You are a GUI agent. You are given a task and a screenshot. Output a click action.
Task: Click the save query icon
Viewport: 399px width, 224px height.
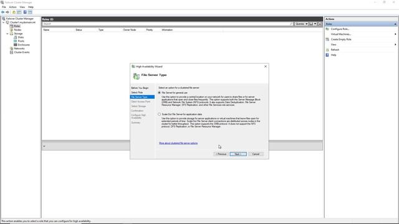click(311, 24)
